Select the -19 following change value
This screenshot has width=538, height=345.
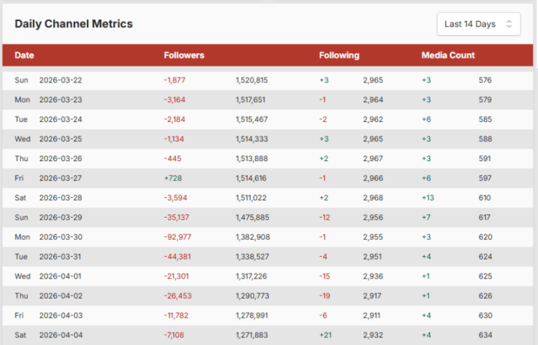coord(324,296)
